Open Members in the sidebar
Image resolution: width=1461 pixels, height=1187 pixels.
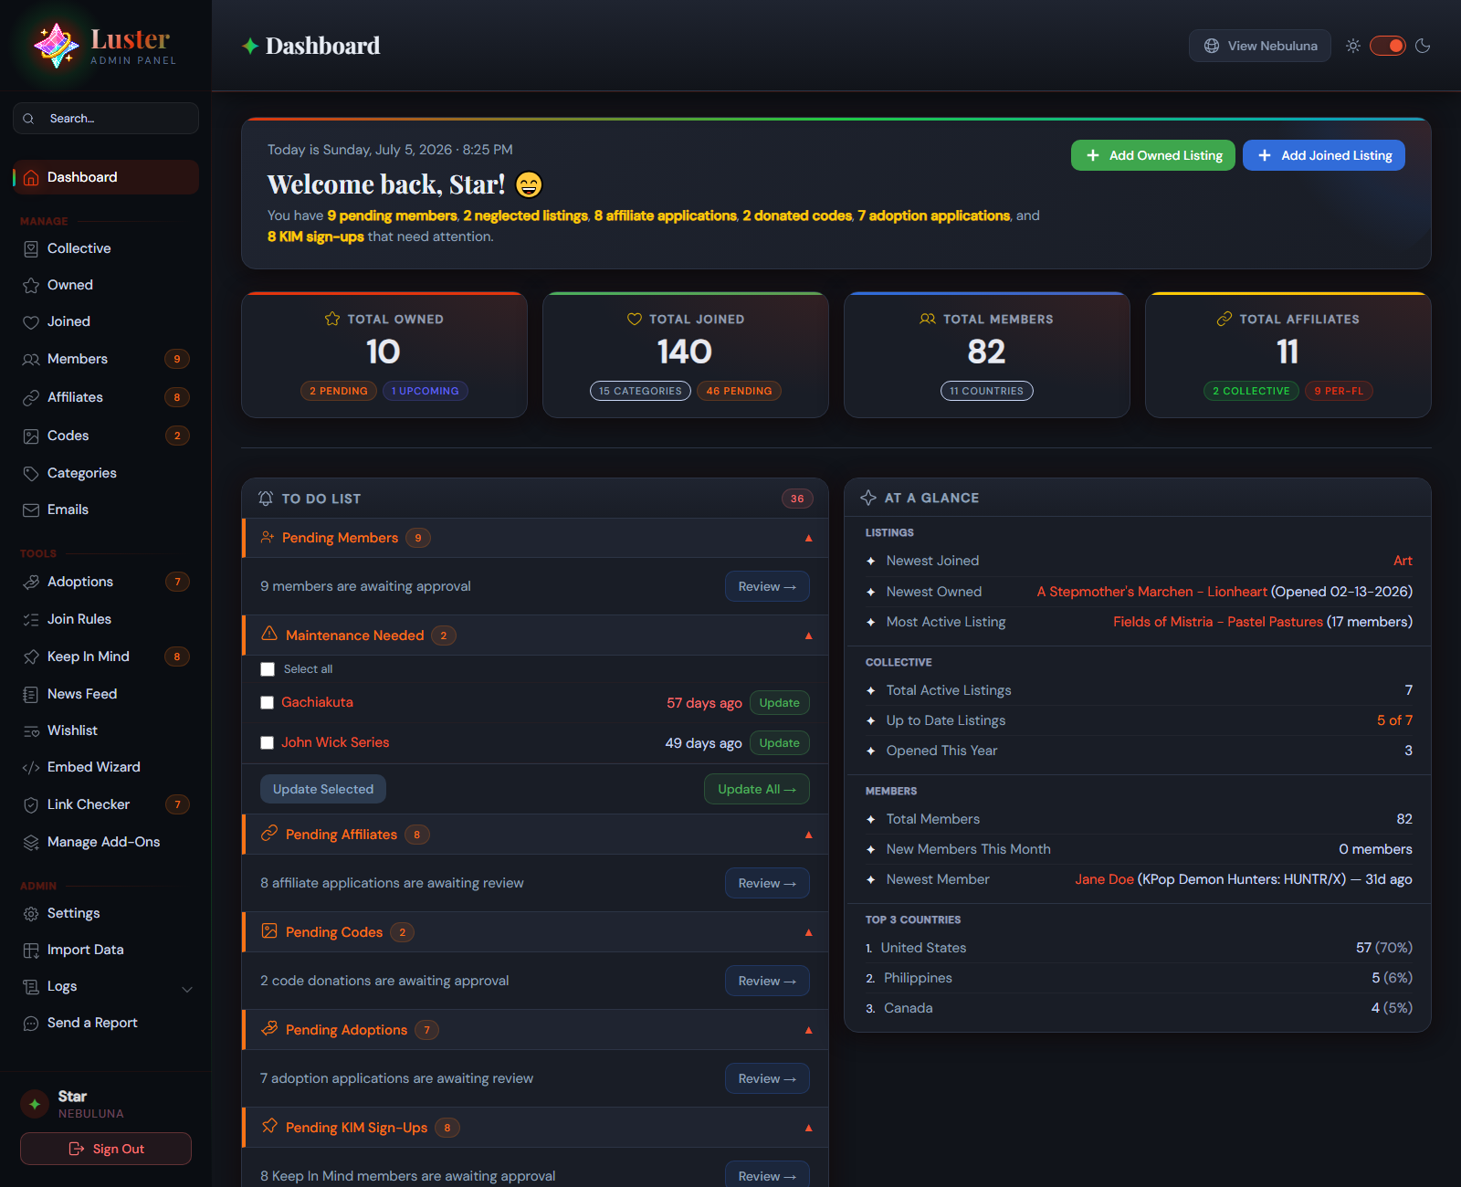(106, 360)
